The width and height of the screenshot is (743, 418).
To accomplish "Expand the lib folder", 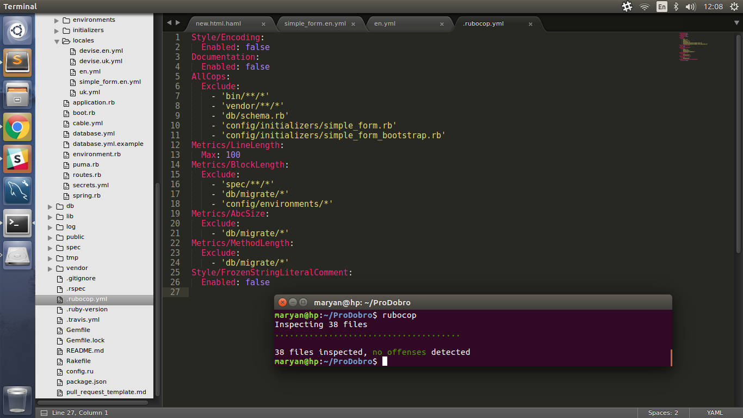I will coord(50,217).
